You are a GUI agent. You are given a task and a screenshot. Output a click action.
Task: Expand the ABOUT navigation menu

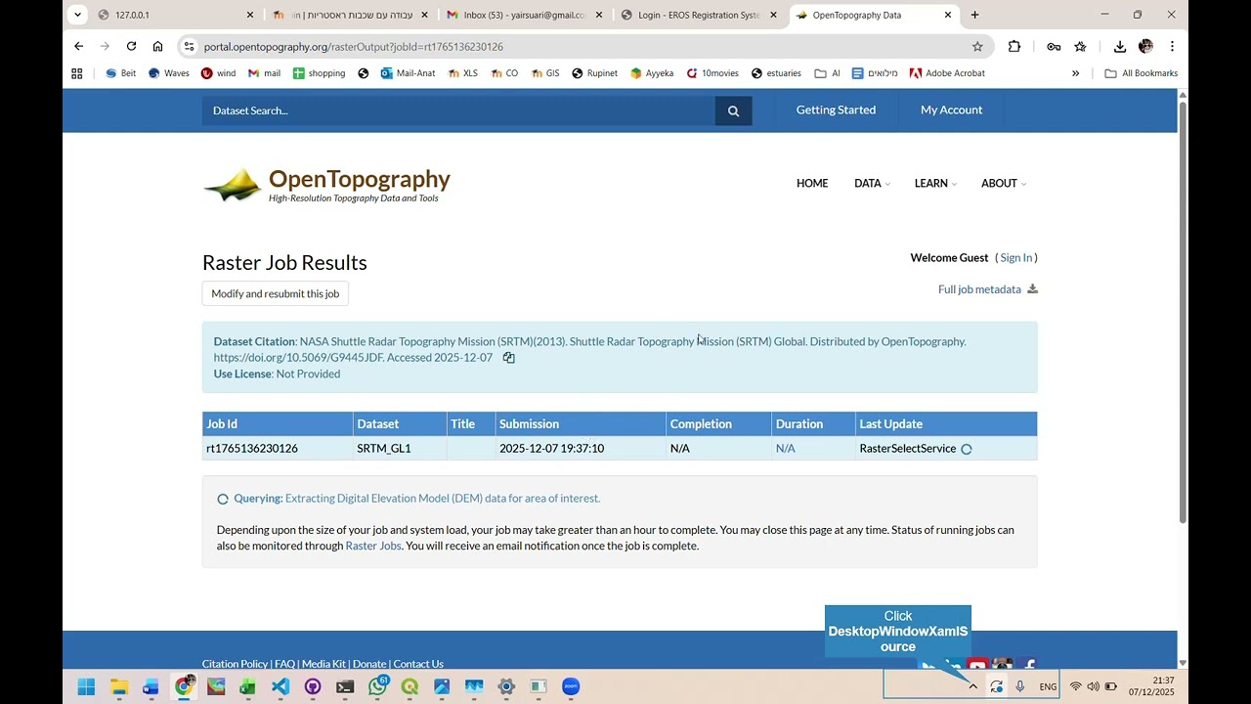coord(1004,184)
